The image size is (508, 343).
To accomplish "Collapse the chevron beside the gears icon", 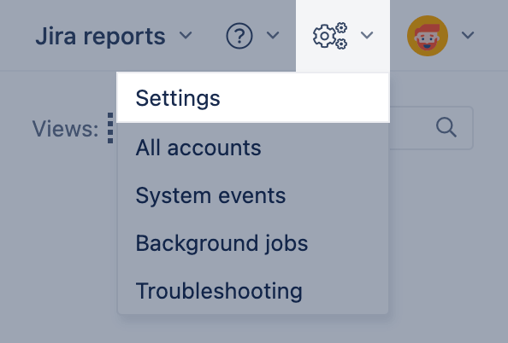I will (367, 35).
